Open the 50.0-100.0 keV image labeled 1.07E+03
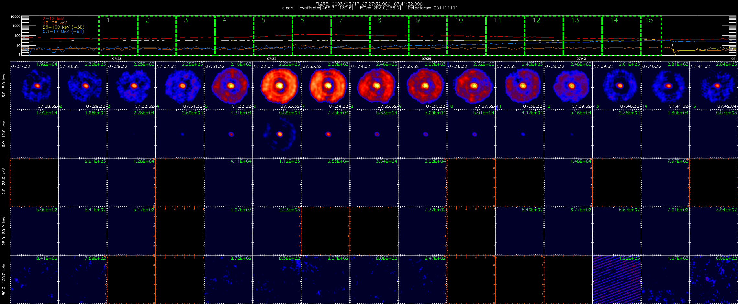Image resolution: width=738 pixels, height=304 pixels. pyautogui.click(x=665, y=279)
